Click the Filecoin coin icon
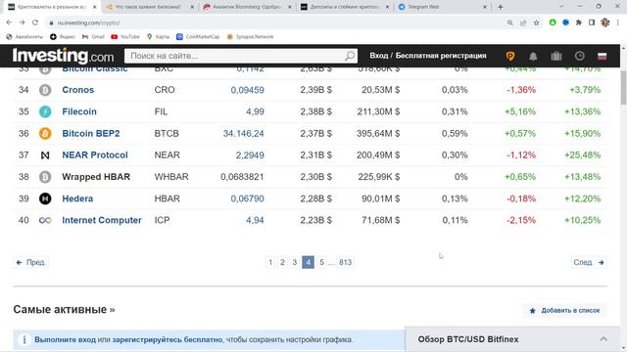Screen dimensions: 627x352 pos(45,111)
